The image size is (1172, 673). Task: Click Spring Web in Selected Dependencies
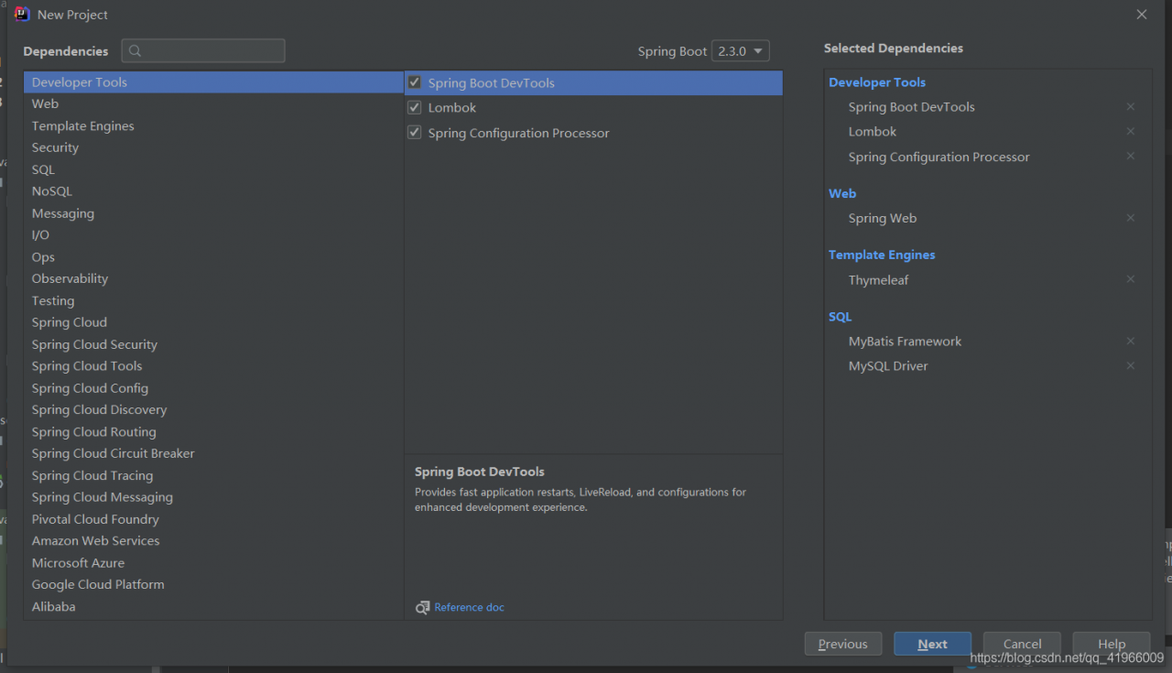pos(882,219)
